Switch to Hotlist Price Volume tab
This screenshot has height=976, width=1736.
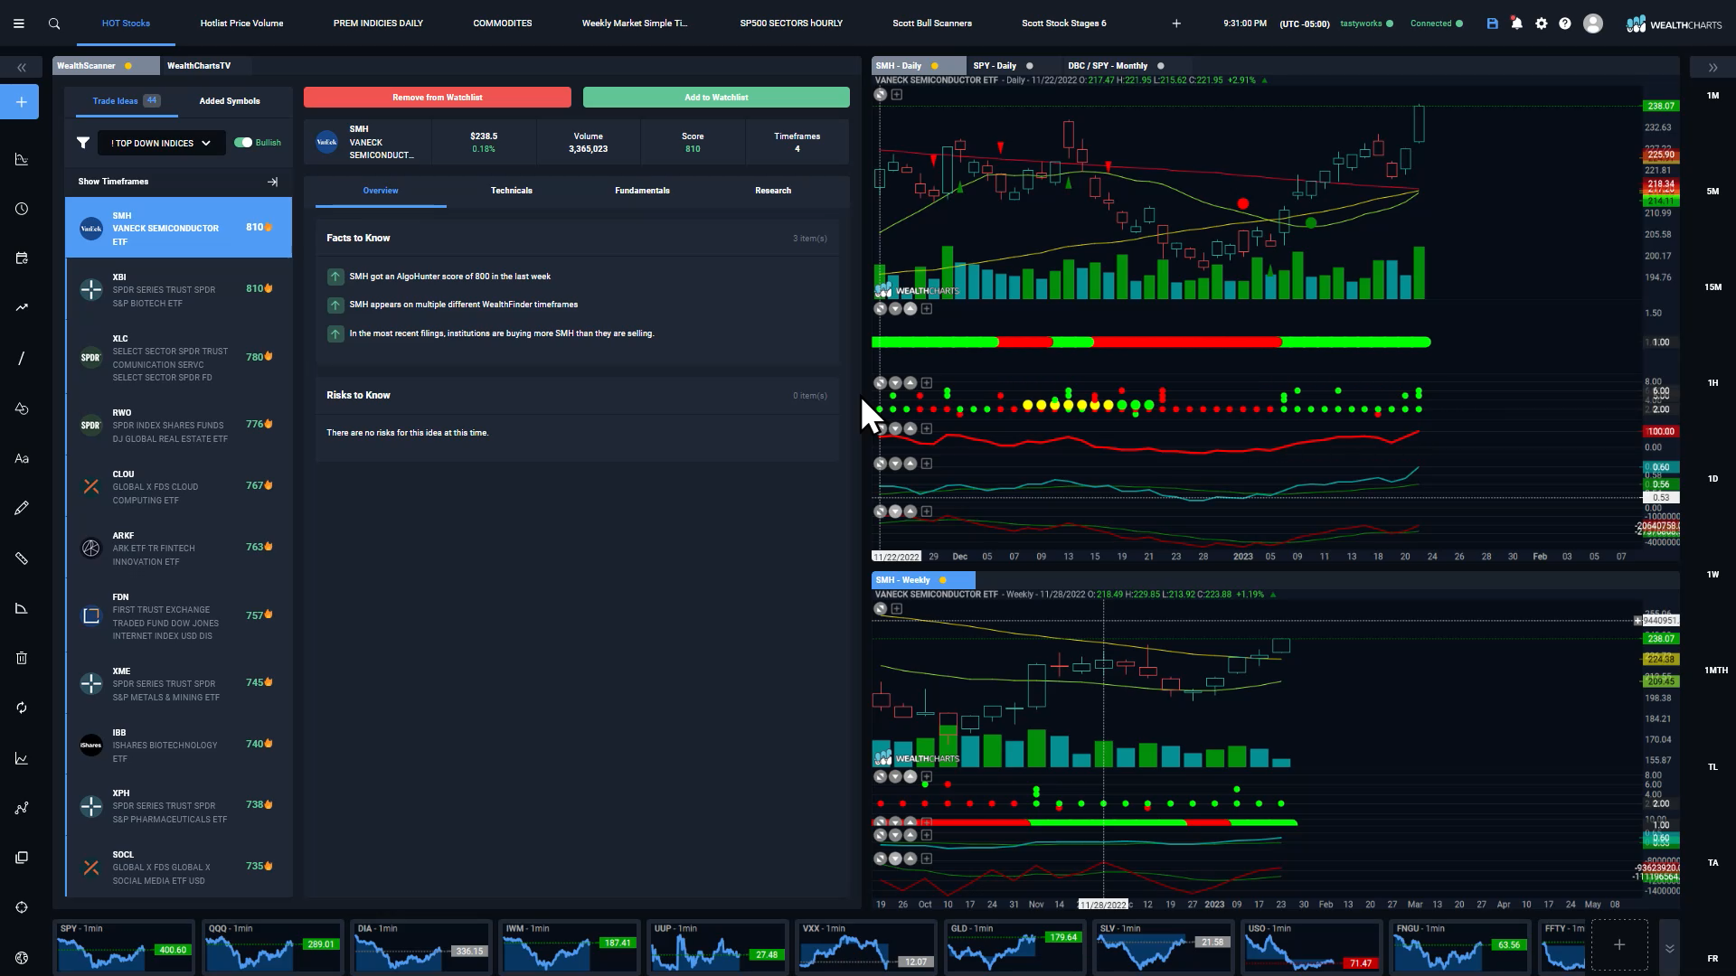coord(241,23)
